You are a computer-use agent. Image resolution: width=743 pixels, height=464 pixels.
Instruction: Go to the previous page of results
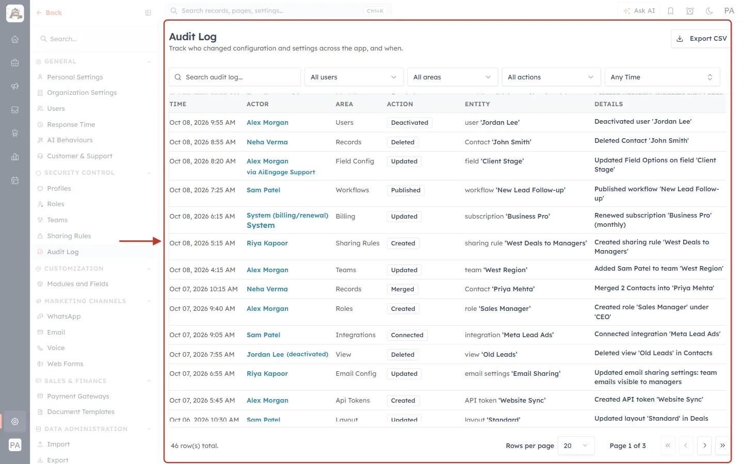pyautogui.click(x=686, y=445)
